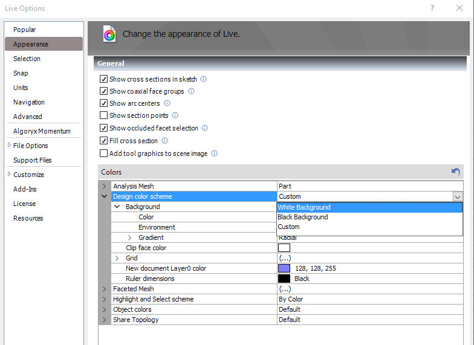The height and width of the screenshot is (345, 474).
Task: Switch to the Navigation options page
Action: pyautogui.click(x=29, y=102)
